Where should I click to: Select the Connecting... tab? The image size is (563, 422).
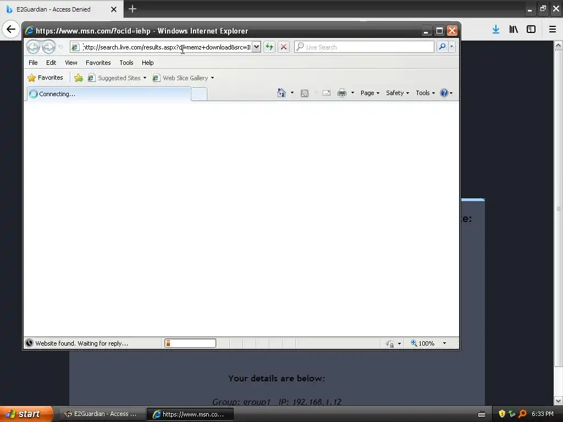[109, 94]
